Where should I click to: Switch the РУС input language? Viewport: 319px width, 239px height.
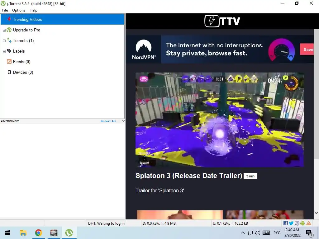[277, 233]
